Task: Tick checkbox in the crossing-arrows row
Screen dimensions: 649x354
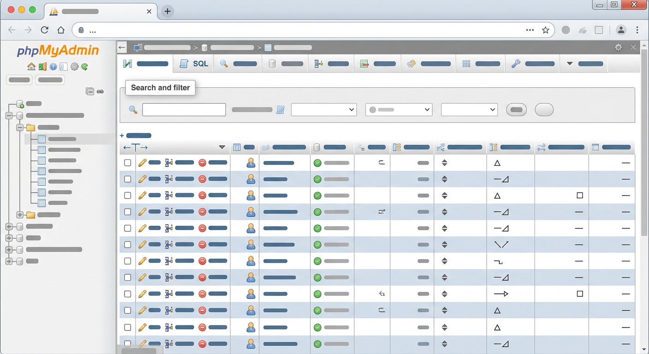Action: tap(128, 245)
